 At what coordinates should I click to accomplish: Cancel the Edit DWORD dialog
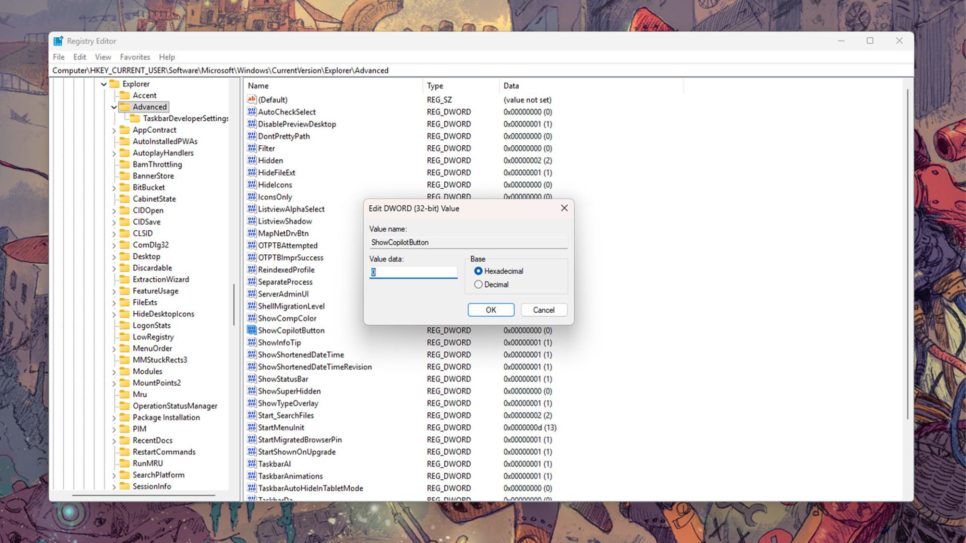pyautogui.click(x=543, y=309)
